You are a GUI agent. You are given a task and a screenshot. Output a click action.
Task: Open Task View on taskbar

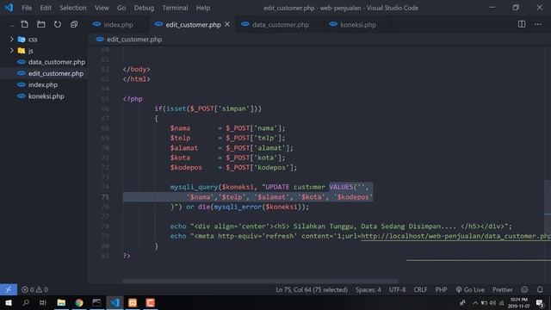click(43, 302)
